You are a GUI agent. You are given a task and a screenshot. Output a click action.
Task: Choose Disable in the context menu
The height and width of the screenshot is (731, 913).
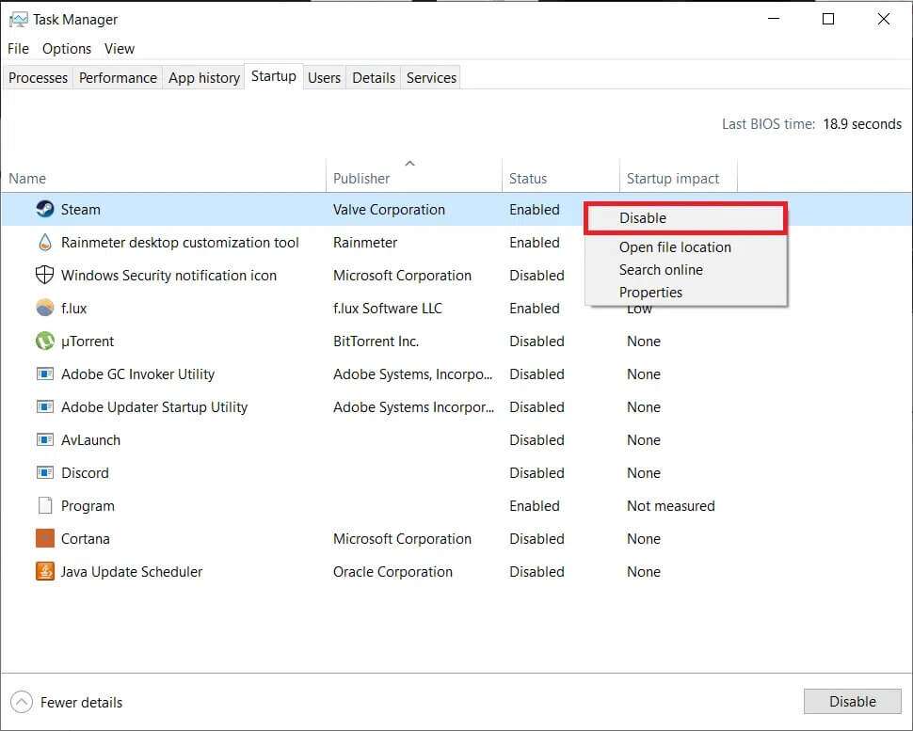point(685,218)
